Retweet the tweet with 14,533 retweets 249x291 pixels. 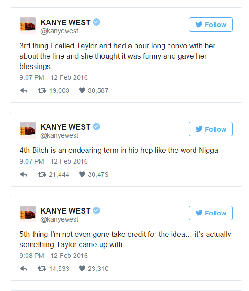point(42,269)
